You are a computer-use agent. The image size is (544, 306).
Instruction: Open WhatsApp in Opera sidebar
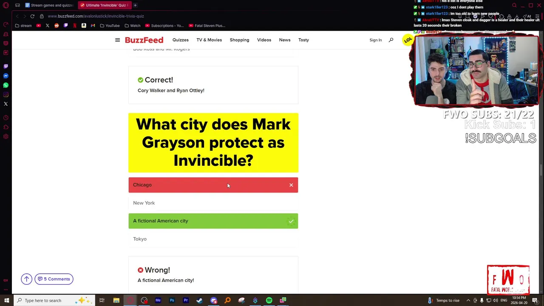(6, 85)
